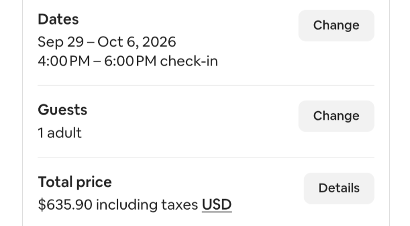The image size is (410, 226).
Task: Click the dash between the check-in times
Action: (x=97, y=62)
